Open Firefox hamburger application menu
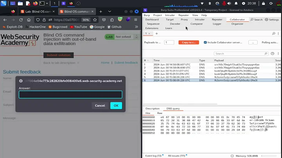The height and width of the screenshot is (158, 282). click(136, 20)
